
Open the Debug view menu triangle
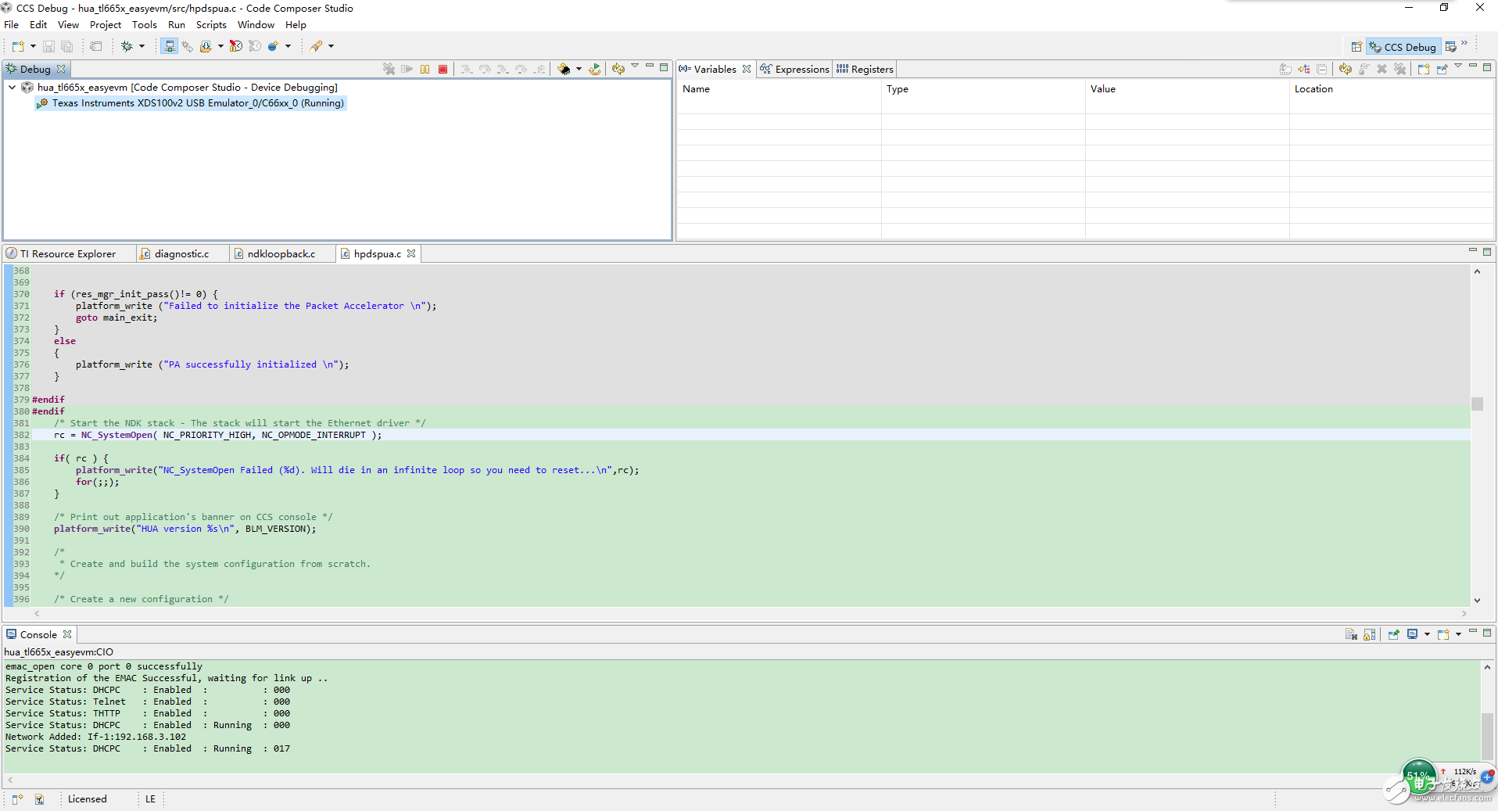click(x=635, y=66)
